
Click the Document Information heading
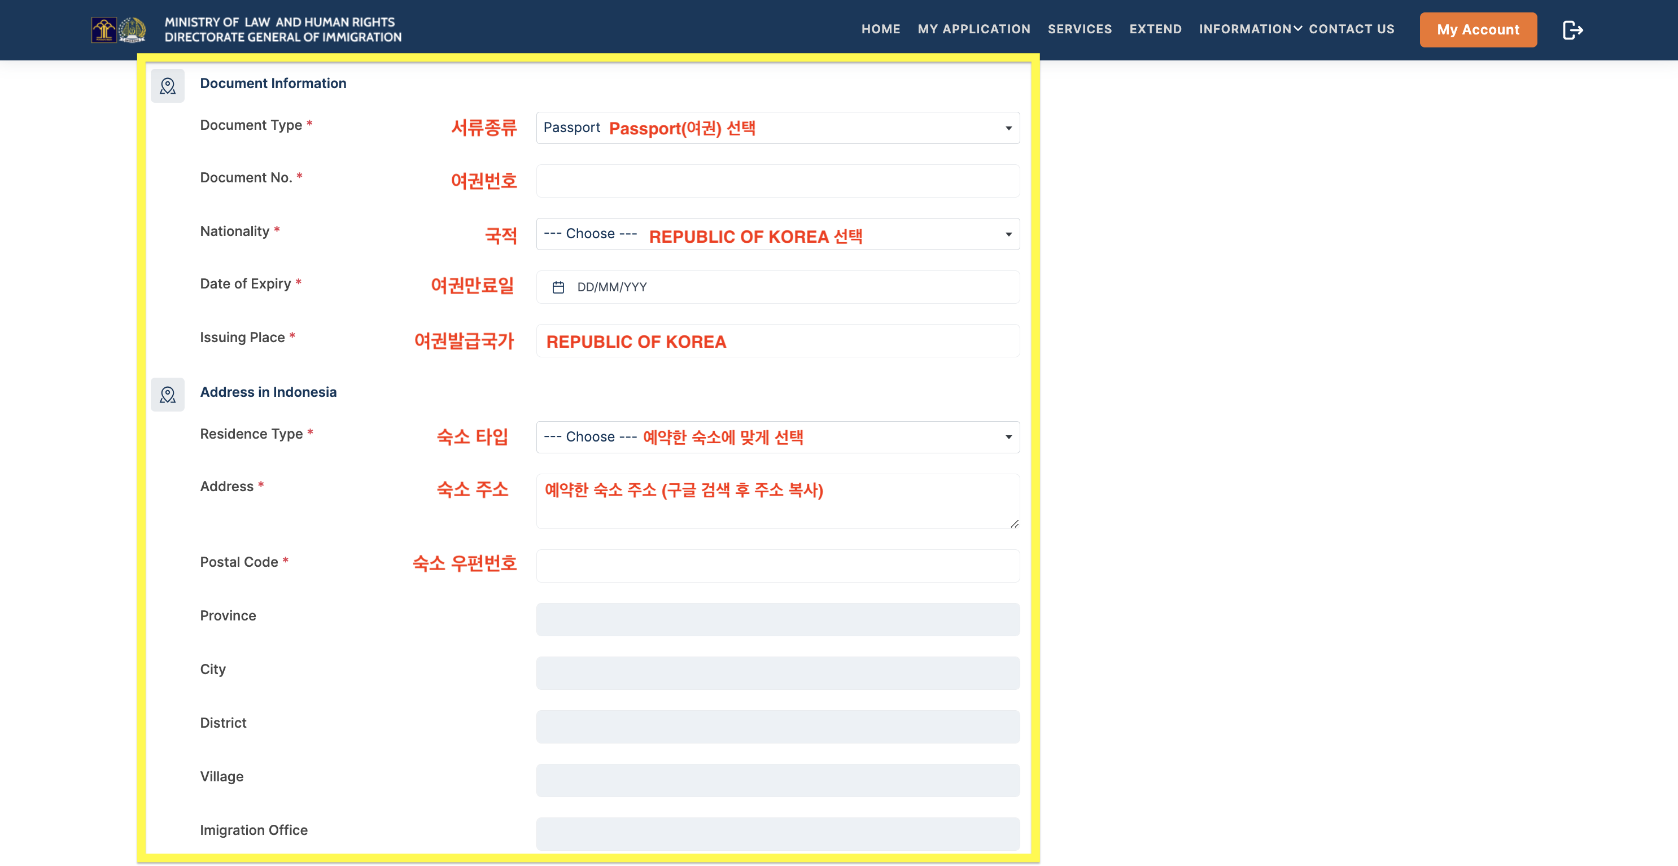pos(273,84)
